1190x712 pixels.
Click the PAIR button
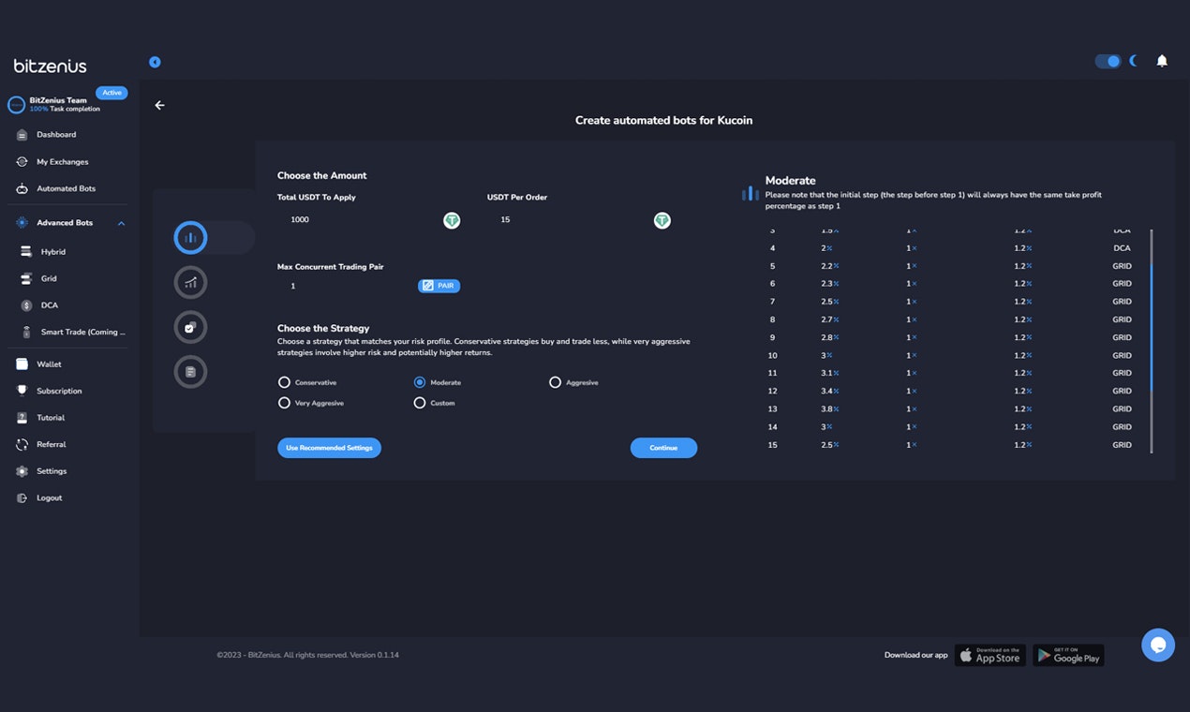pyautogui.click(x=439, y=286)
